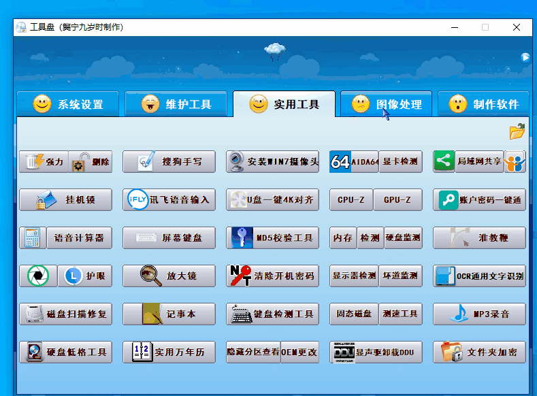This screenshot has width=537, height=396.
Task: Click the people icon beside 局域网共享
Action: 515,162
